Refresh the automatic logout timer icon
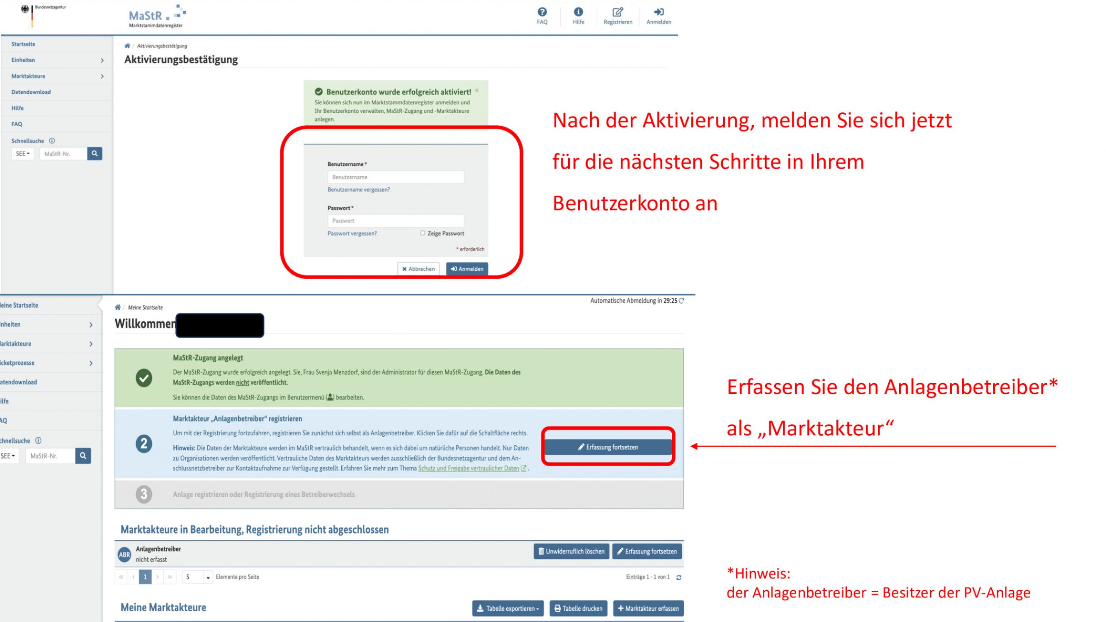1106x622 pixels. 681,301
